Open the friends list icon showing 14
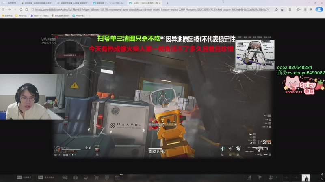This screenshot has width=325, height=182. (x=273, y=177)
